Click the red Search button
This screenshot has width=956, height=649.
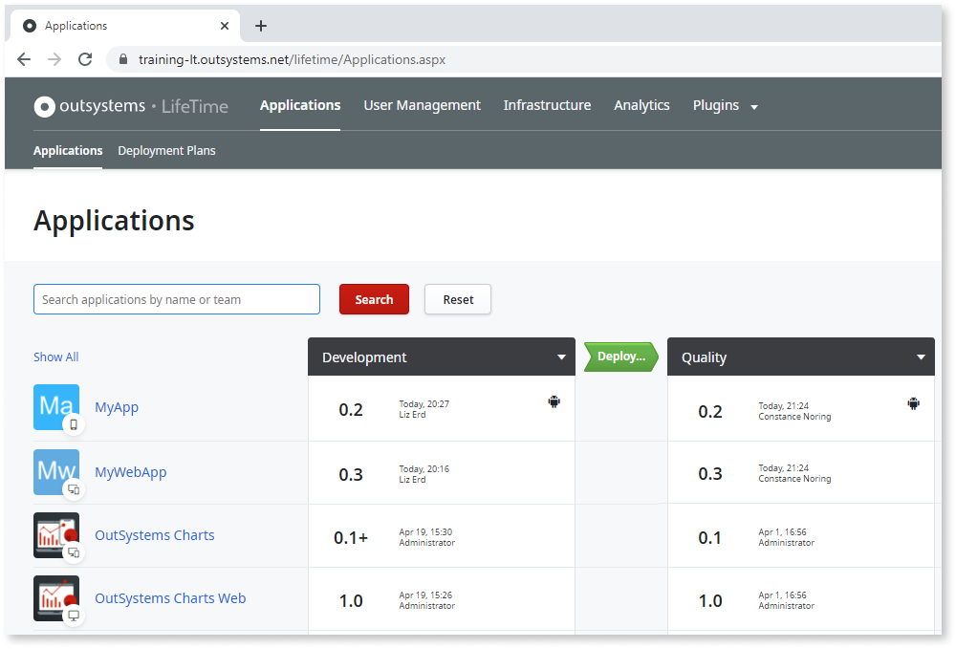tap(374, 299)
